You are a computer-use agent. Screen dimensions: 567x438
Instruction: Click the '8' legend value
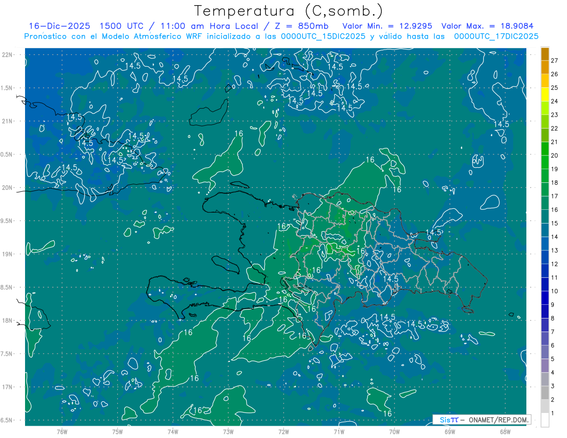553,318
